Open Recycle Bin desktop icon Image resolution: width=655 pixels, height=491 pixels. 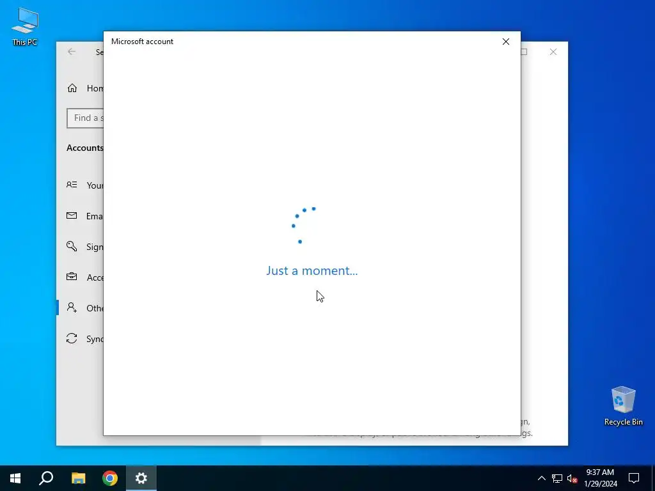point(623,406)
